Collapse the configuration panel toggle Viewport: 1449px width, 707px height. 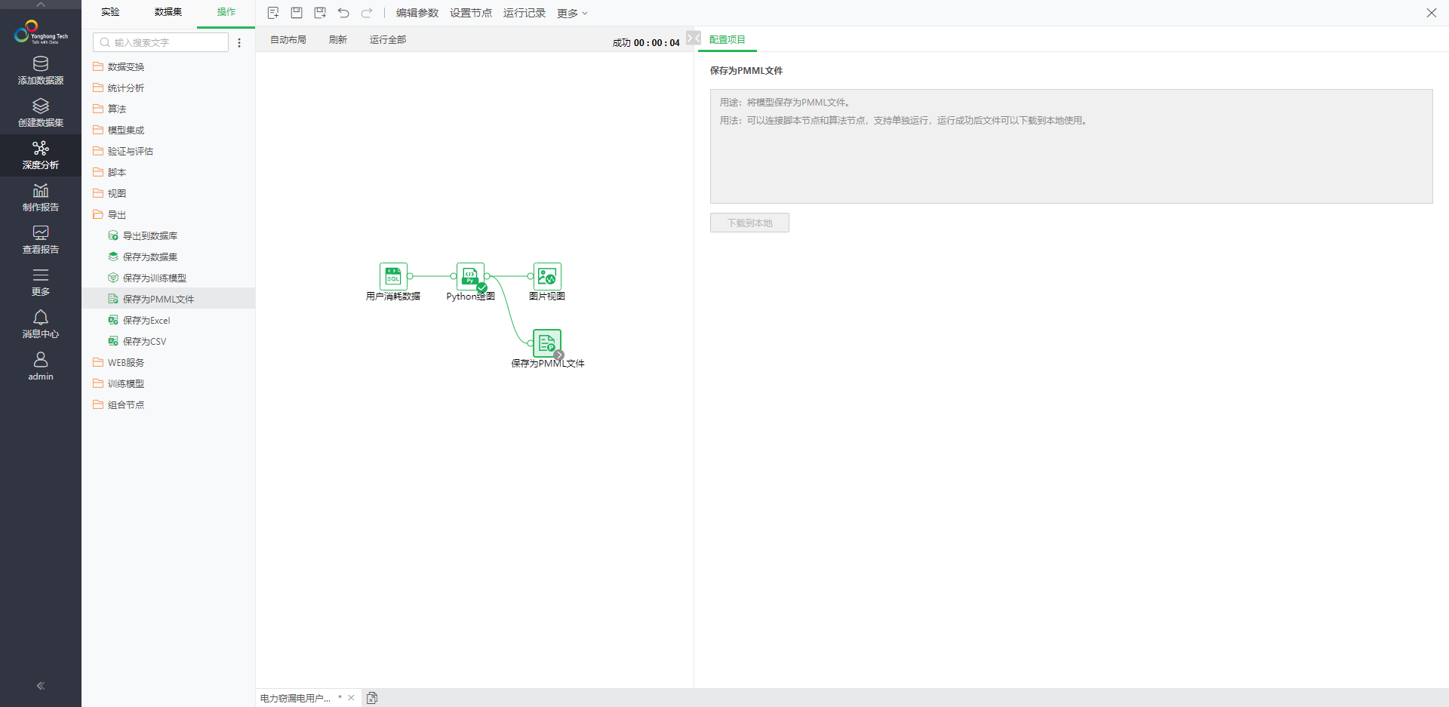click(x=694, y=38)
